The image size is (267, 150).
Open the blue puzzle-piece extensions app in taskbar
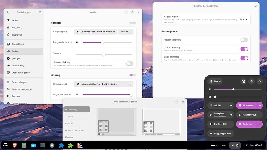pos(61,145)
